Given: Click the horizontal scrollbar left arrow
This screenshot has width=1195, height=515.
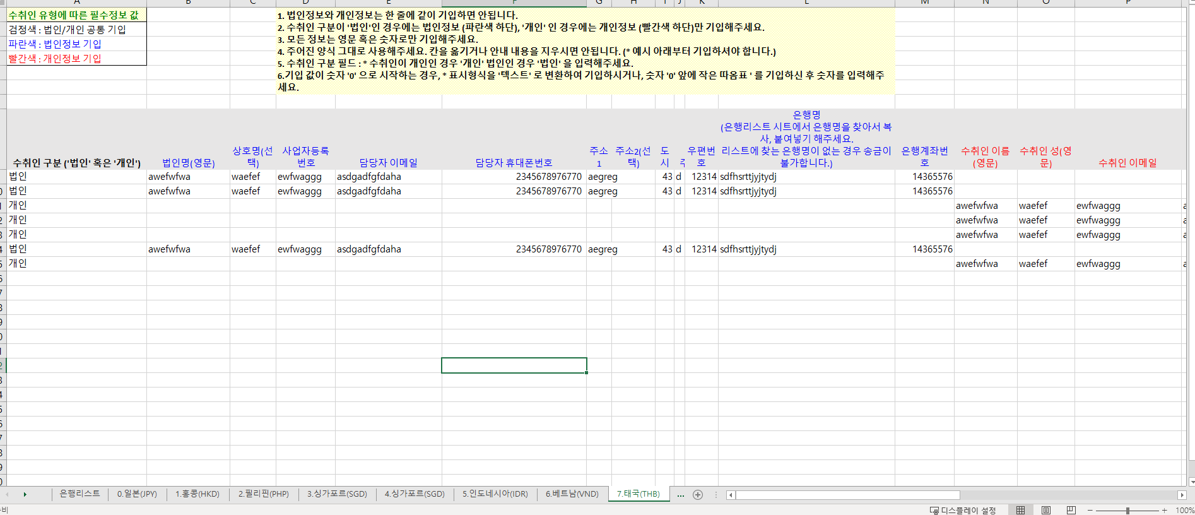Looking at the screenshot, I should [x=731, y=495].
